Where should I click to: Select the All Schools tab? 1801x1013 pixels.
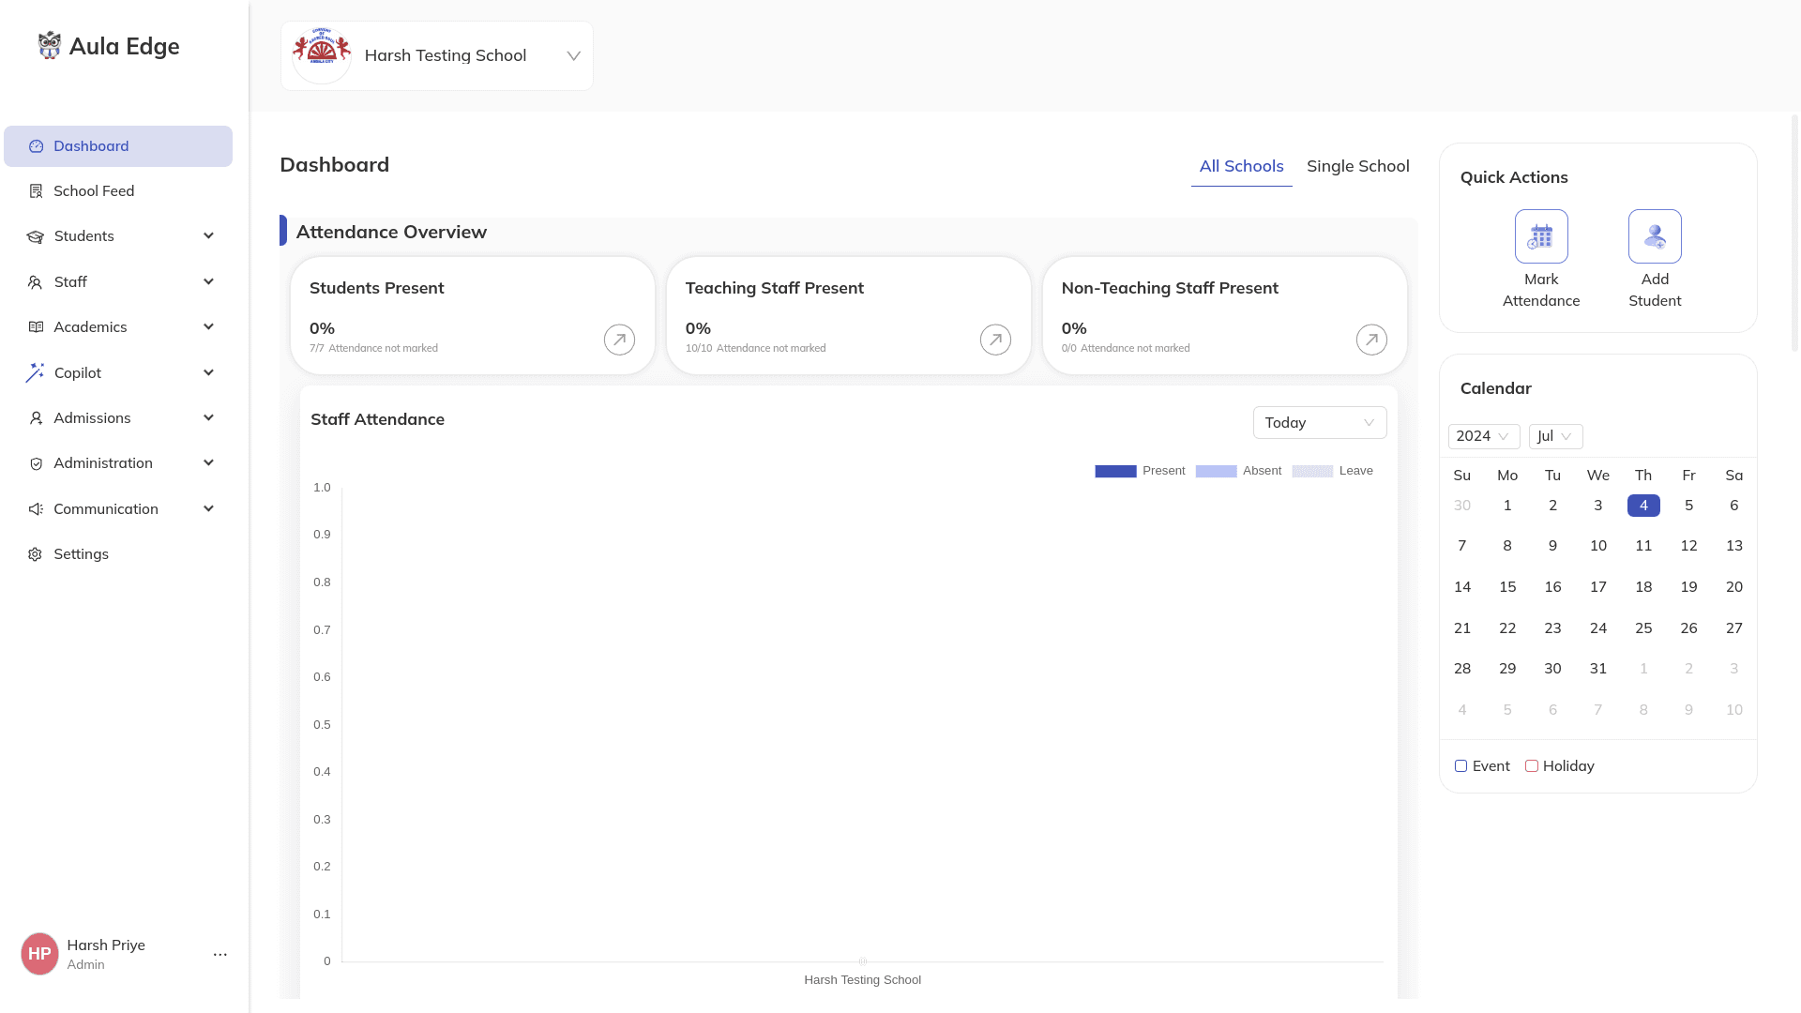click(1241, 166)
